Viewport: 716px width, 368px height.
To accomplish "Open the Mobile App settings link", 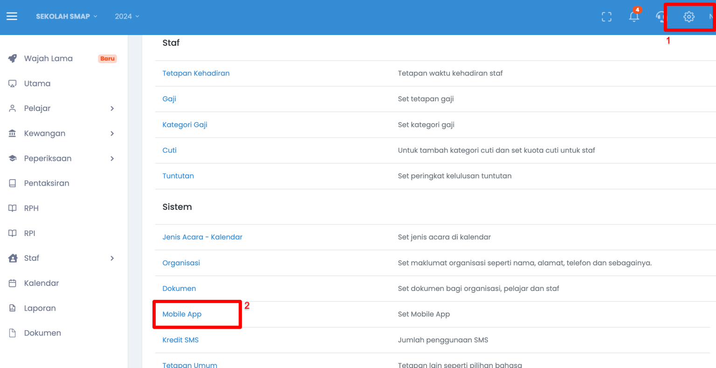I will click(182, 314).
